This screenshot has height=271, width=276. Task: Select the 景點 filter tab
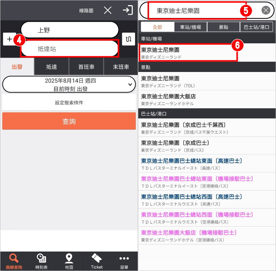pyautogui.click(x=223, y=27)
